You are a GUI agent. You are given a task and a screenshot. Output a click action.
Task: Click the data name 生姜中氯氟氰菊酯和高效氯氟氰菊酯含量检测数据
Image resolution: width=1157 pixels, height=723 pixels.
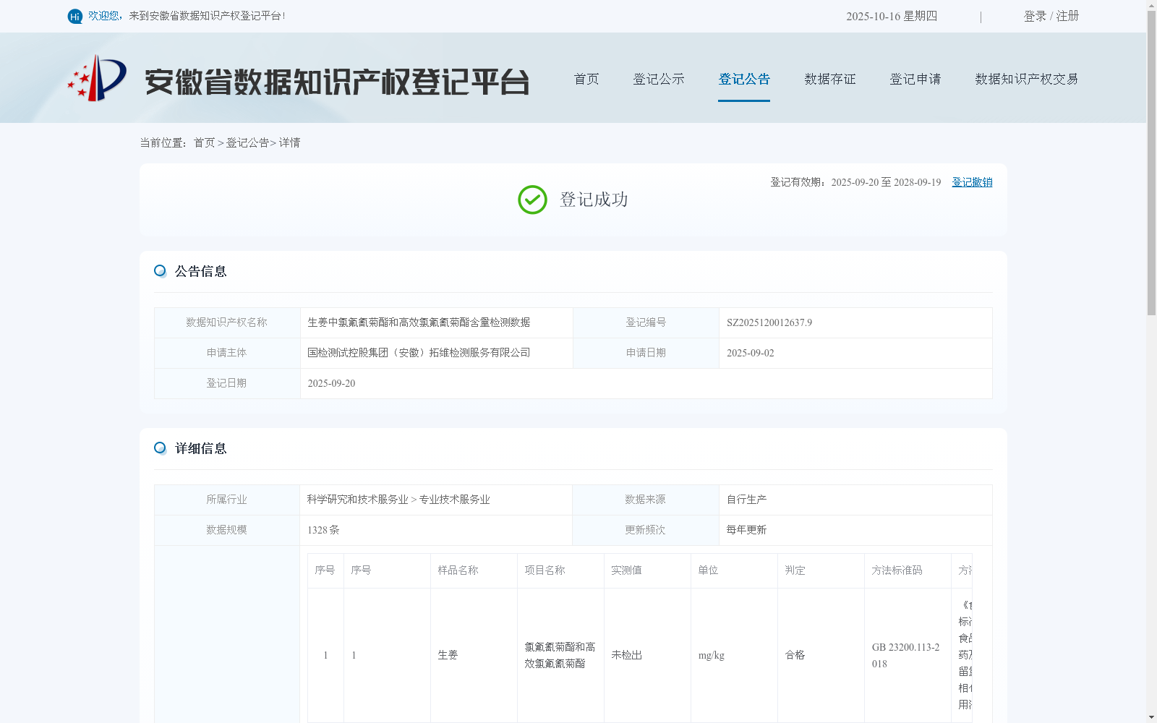[419, 322]
